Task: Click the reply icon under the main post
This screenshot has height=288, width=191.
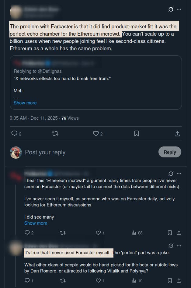Action: pyautogui.click(x=14, y=133)
